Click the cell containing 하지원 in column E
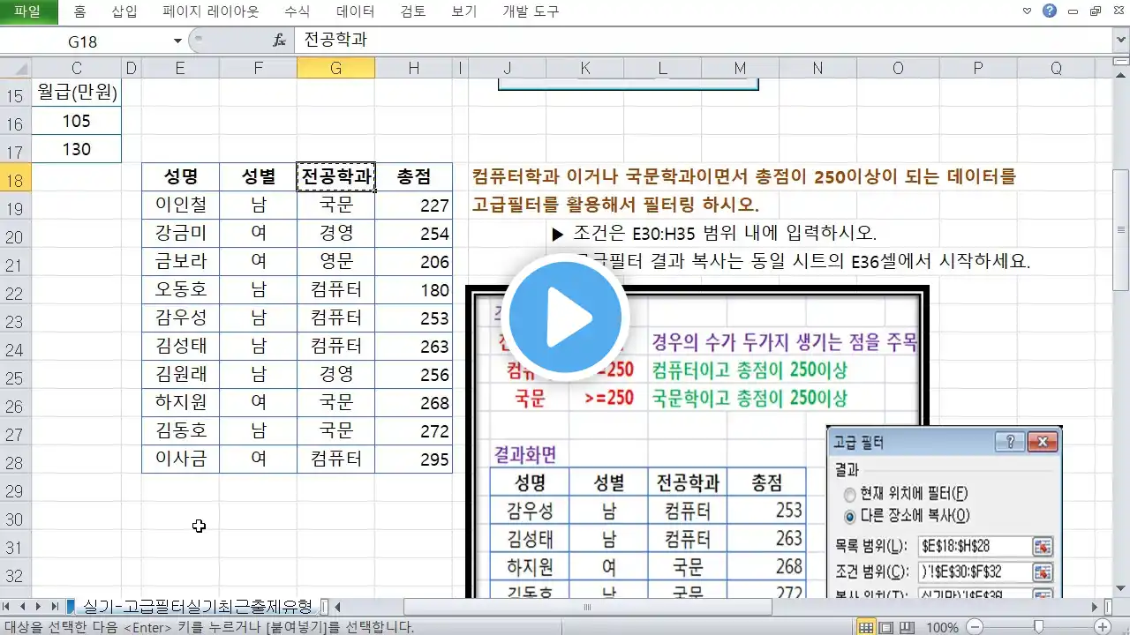1130x635 pixels. [180, 403]
